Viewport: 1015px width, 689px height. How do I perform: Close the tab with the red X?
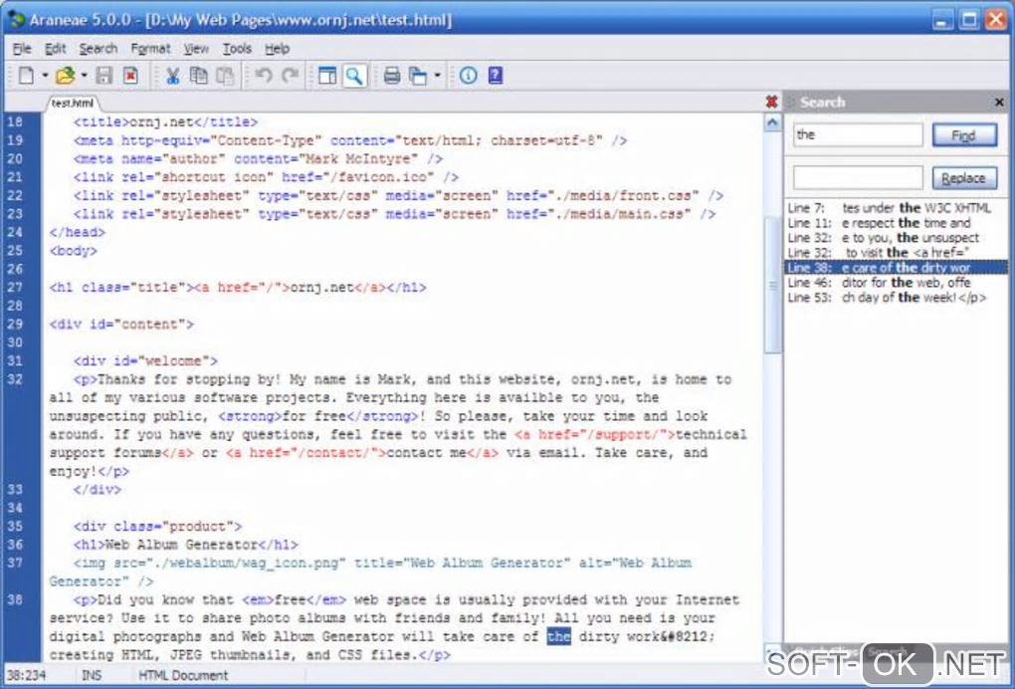coord(771,102)
